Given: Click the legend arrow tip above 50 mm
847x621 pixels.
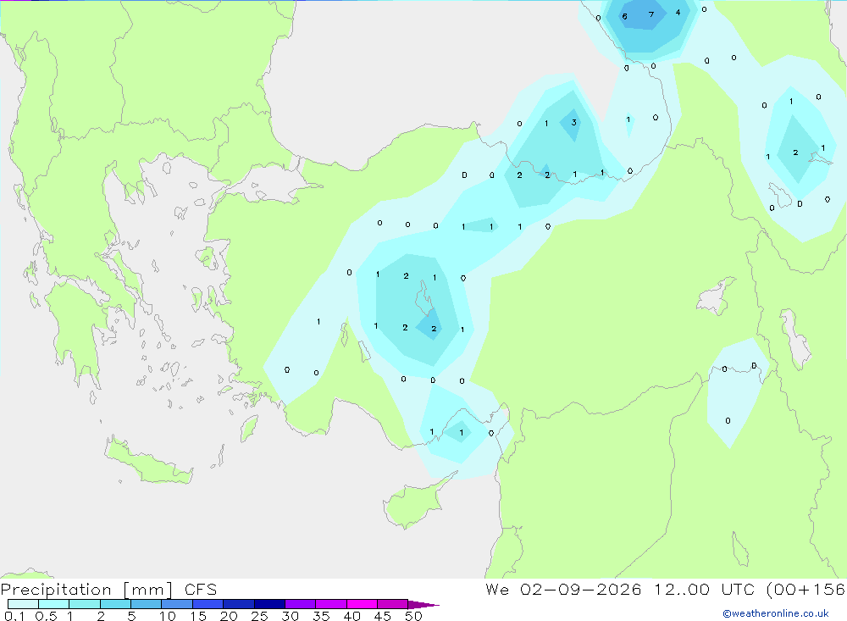Looking at the screenshot, I should [x=423, y=604].
